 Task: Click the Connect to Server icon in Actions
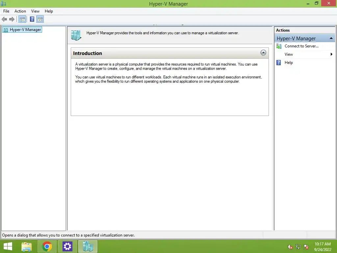[x=279, y=46]
